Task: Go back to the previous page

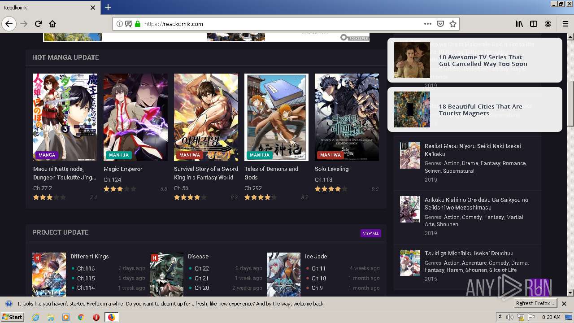Action: click(x=9, y=24)
